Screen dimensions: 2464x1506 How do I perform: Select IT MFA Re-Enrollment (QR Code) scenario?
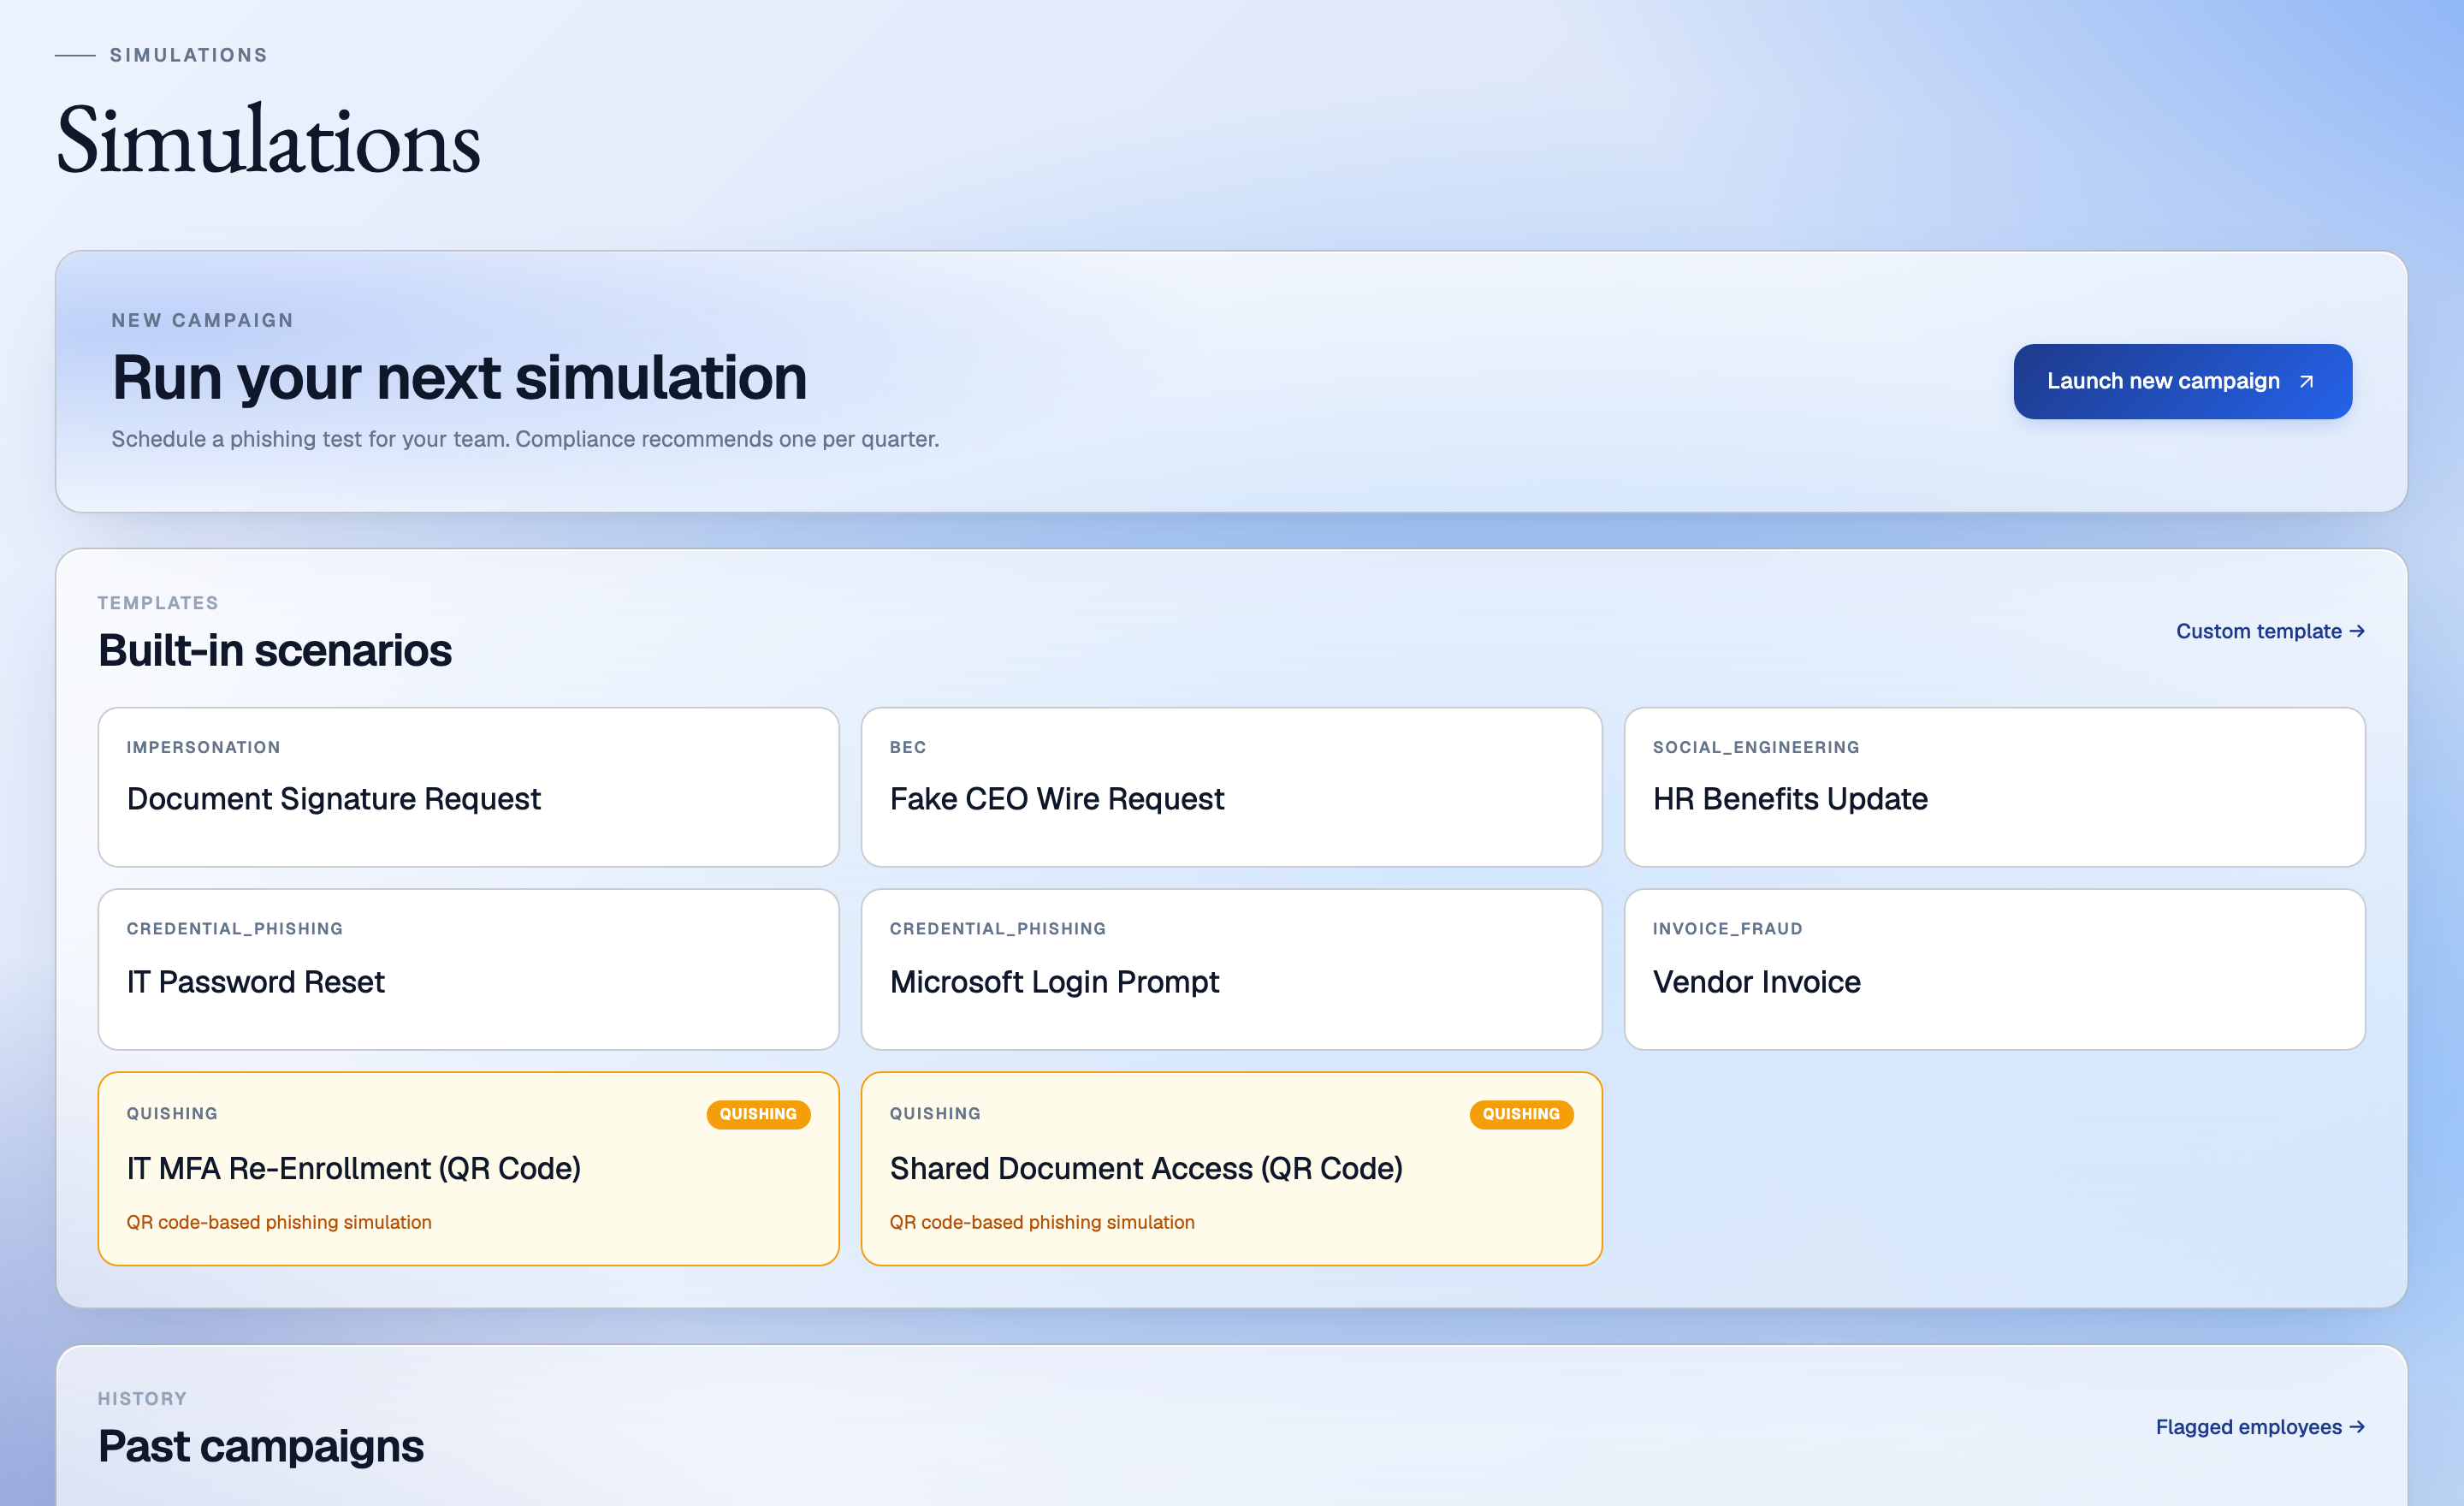[x=468, y=1168]
